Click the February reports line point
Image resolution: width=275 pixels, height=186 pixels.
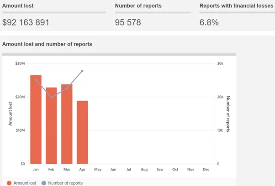pyautogui.click(x=51, y=97)
